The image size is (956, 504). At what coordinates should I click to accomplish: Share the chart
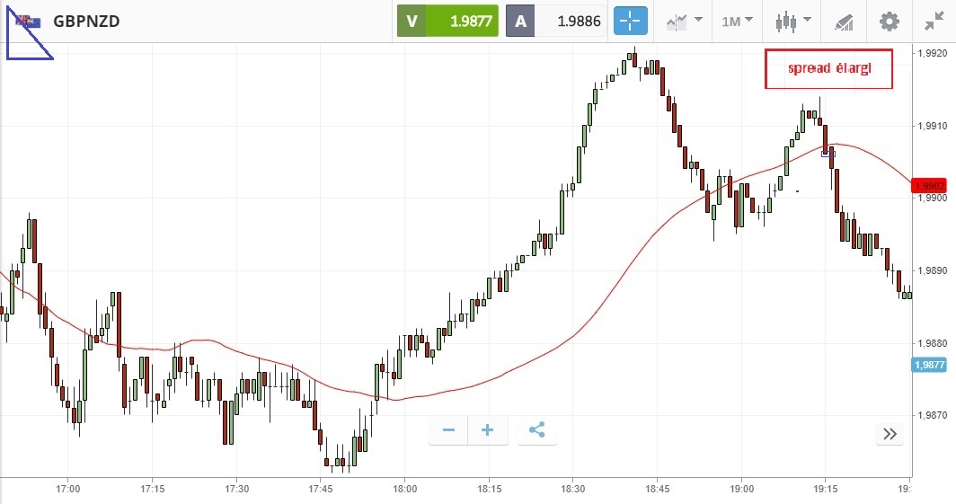click(536, 430)
